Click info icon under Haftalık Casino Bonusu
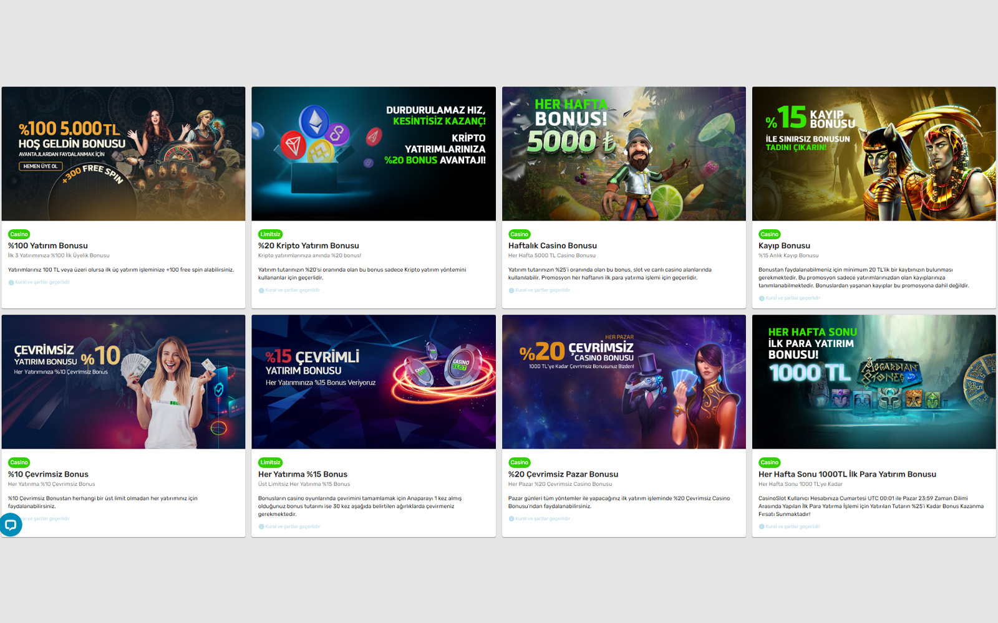This screenshot has width=998, height=623. pos(511,290)
